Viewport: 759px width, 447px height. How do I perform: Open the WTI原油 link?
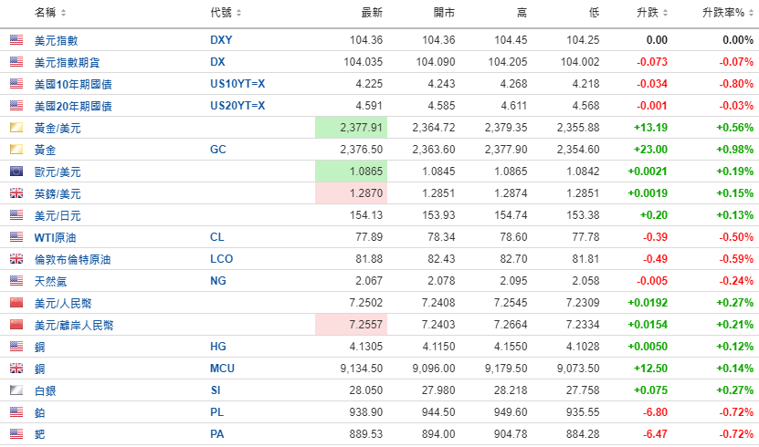tap(54, 237)
